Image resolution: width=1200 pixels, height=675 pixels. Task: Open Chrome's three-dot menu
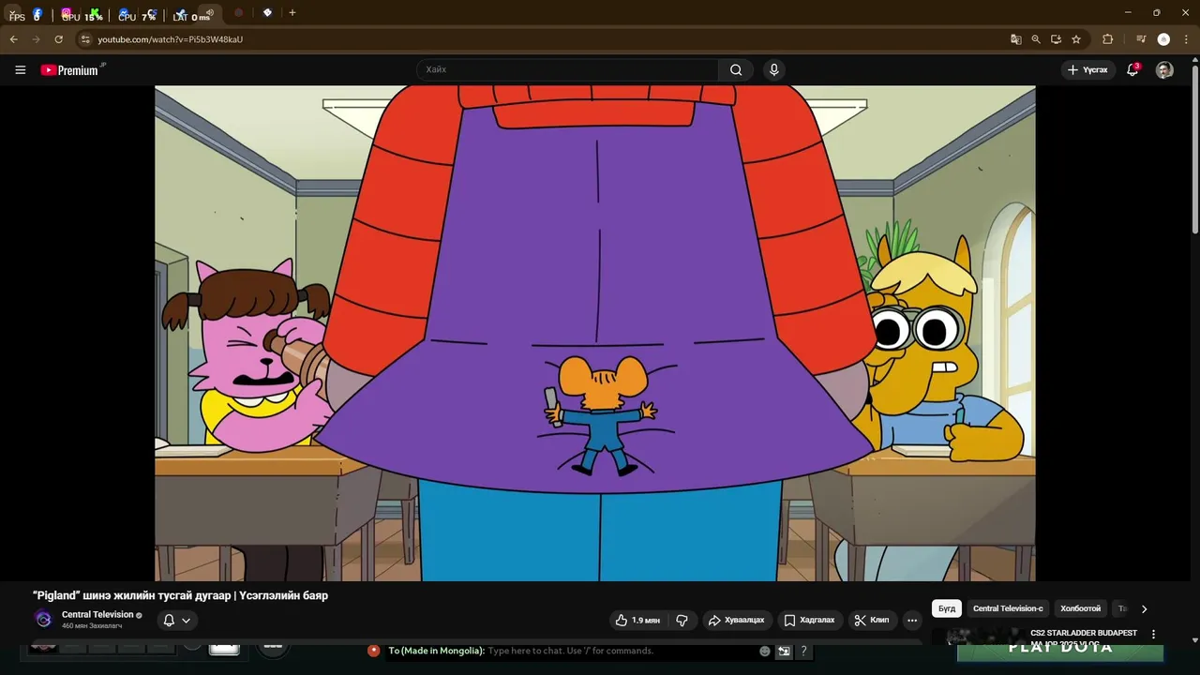(1186, 39)
